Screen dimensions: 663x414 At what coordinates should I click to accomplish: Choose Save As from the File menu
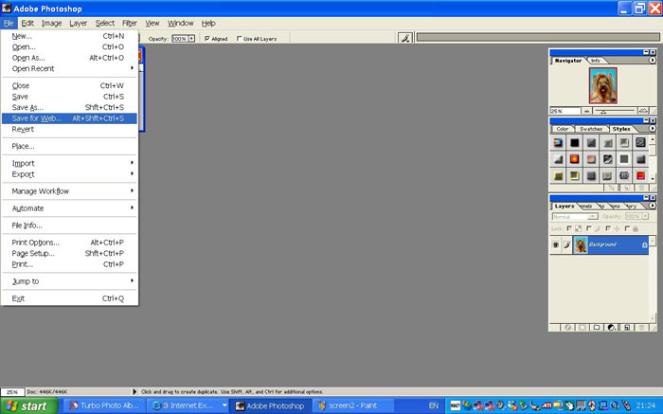(70, 107)
